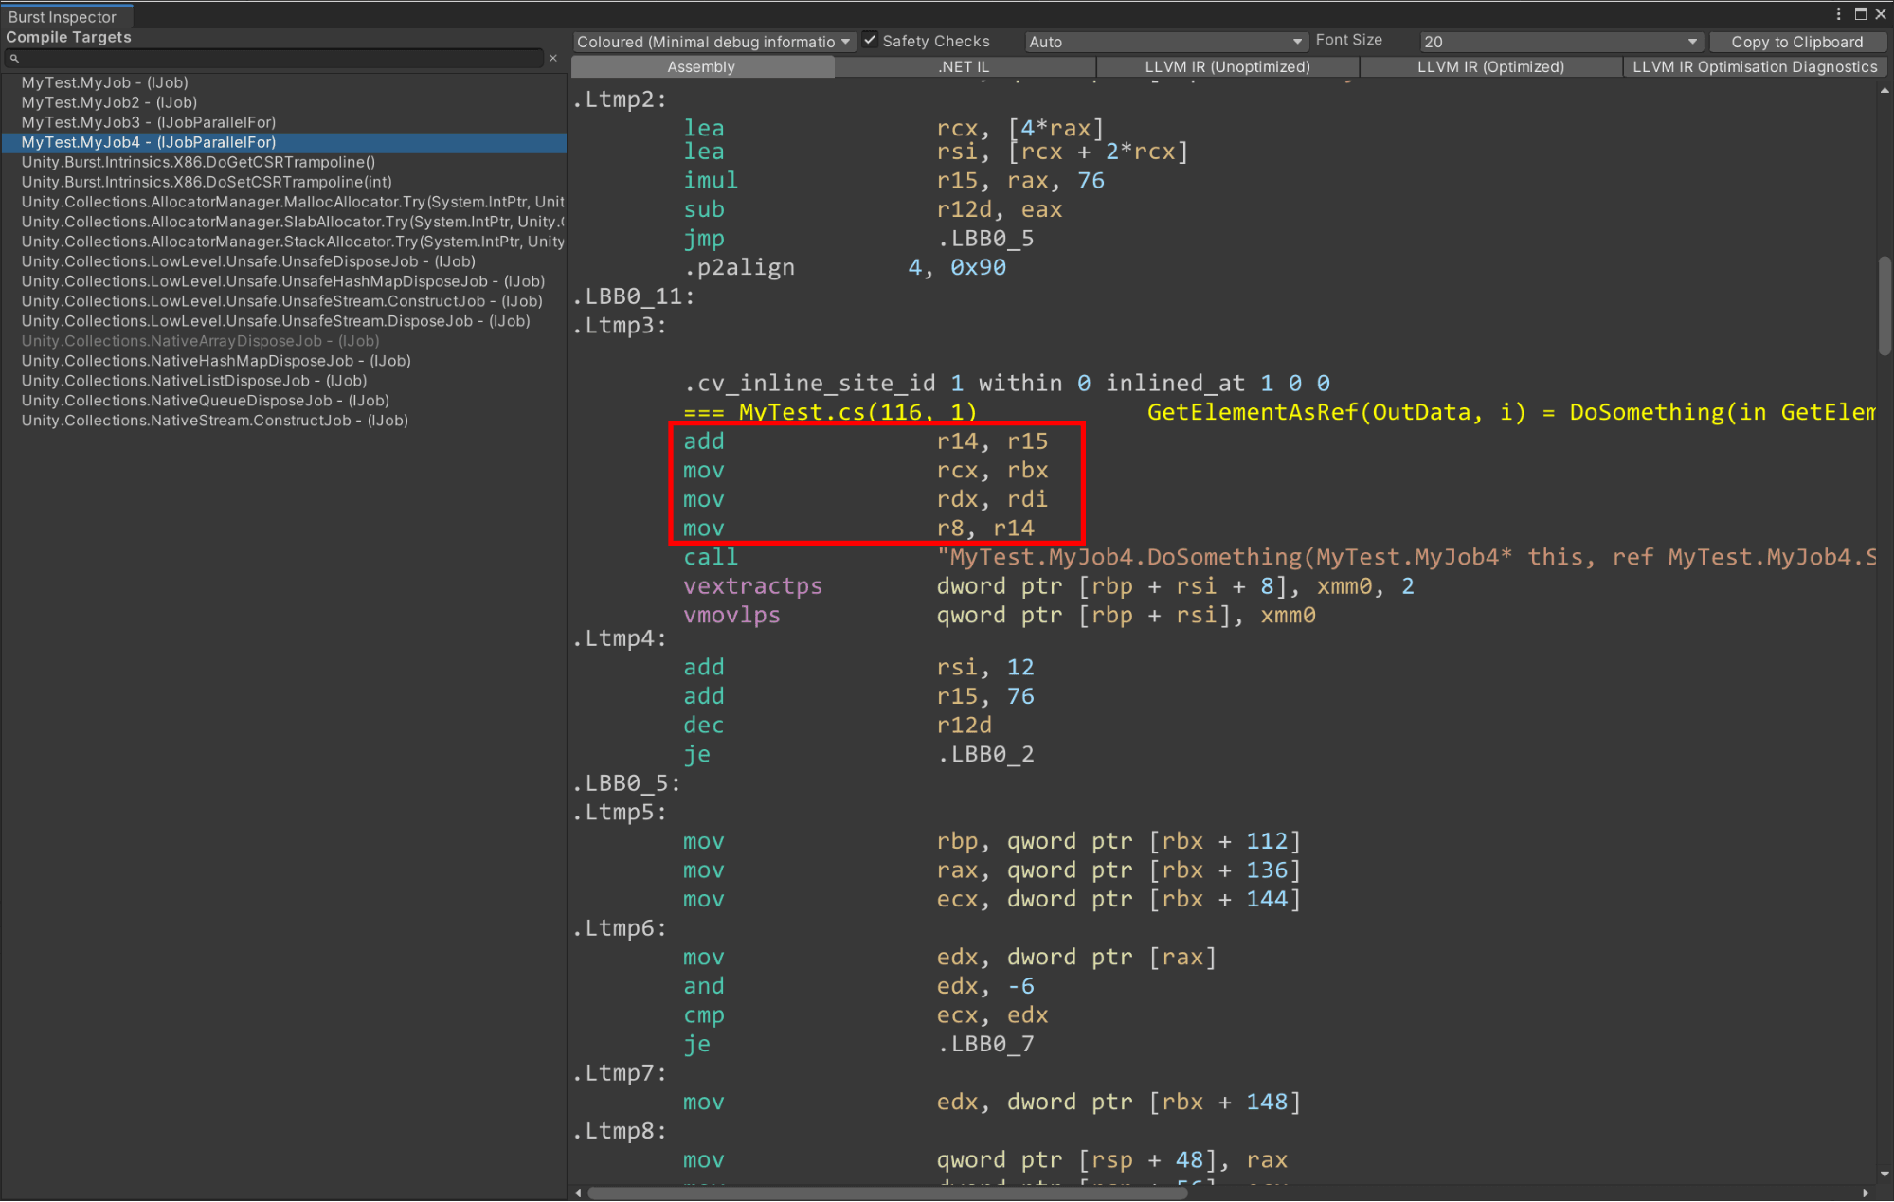The image size is (1894, 1202).
Task: Select UnsafeHashMapDisposeJob - (IJob) target
Action: 283,281
